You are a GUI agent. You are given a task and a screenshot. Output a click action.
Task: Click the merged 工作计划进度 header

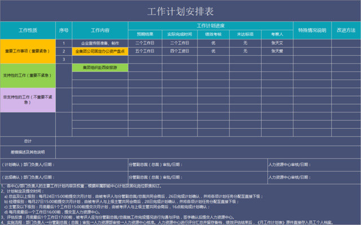pos(210,26)
